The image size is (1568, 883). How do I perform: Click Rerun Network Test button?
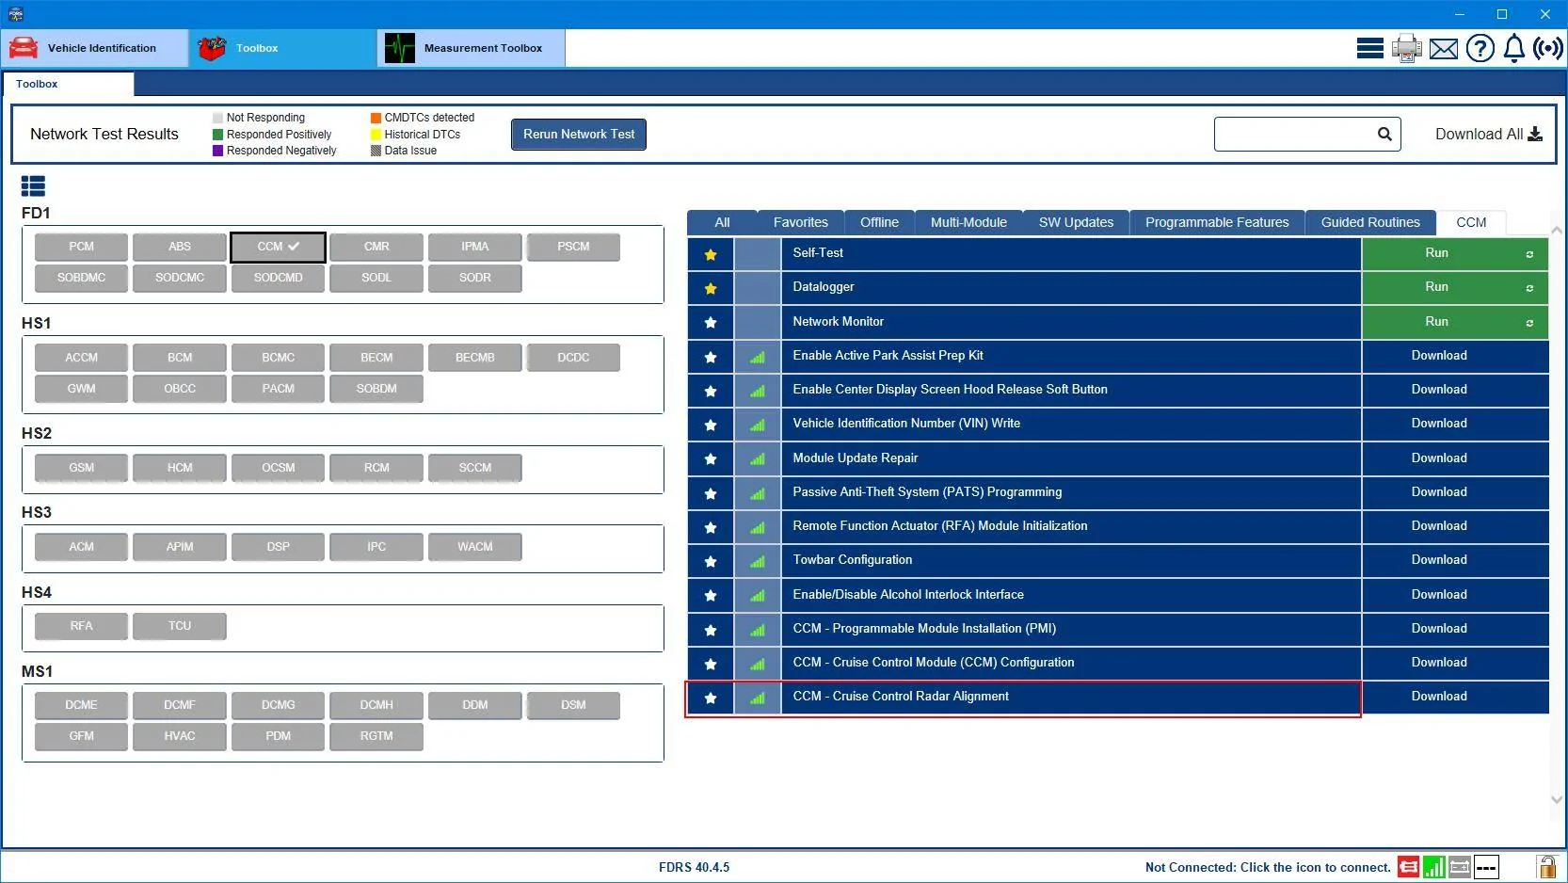pos(579,134)
